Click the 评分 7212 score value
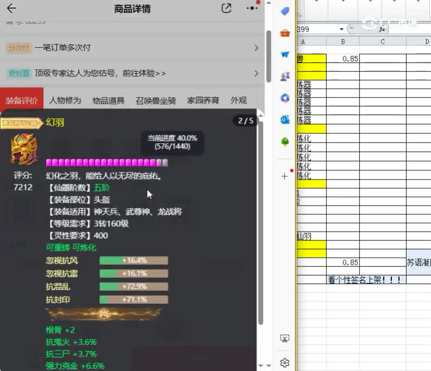Viewport: 431px width, 371px height. coord(23,187)
